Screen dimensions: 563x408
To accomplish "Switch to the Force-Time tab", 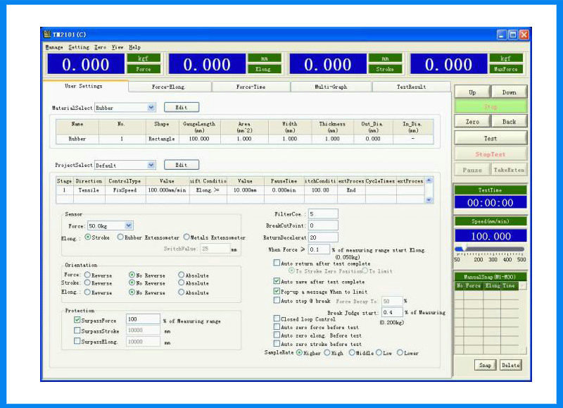I will 250,87.
